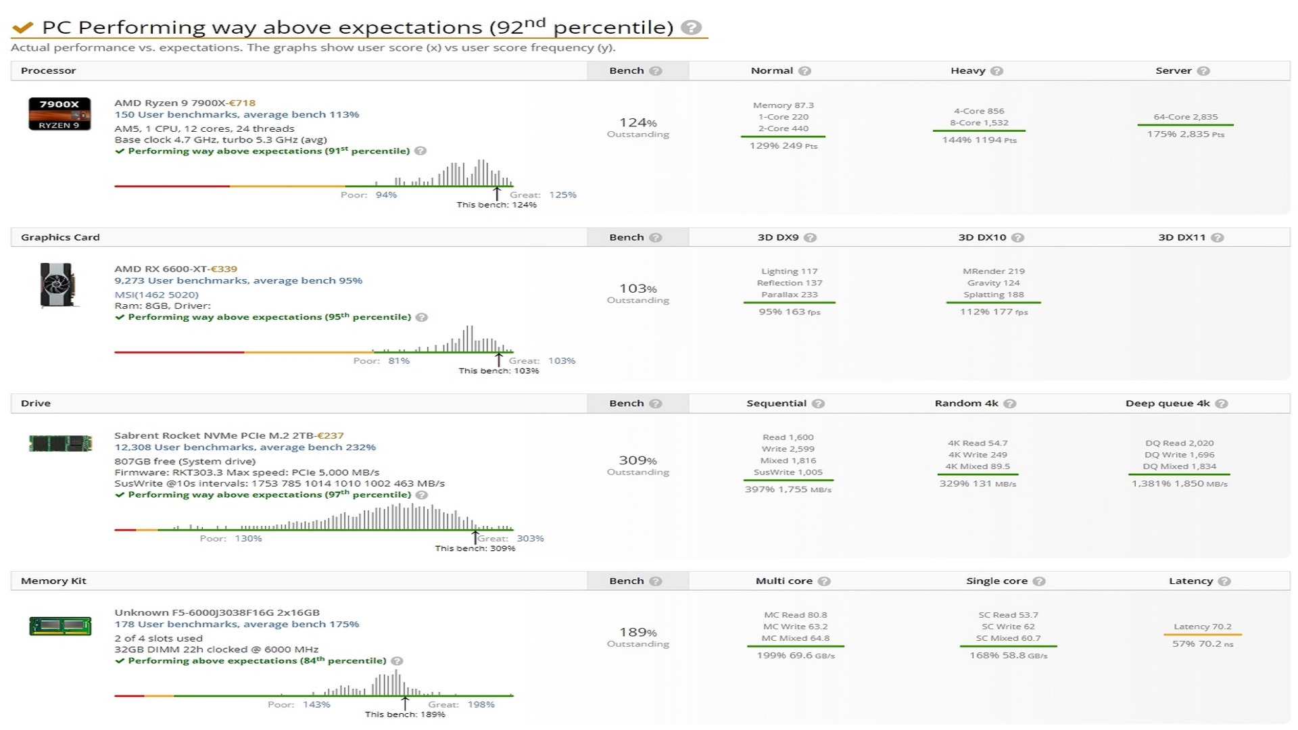Viewport: 1298px width, 730px height.
Task: Click the 397% 1,755 MB/s sequential result
Action: click(x=788, y=489)
